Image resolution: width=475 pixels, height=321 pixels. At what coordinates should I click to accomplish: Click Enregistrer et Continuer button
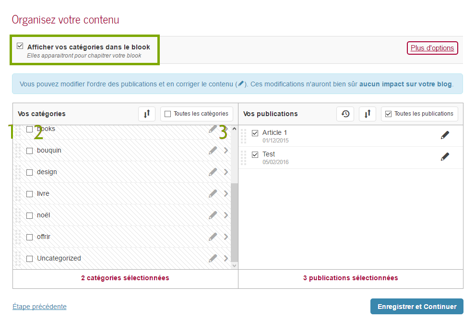pos(416,307)
